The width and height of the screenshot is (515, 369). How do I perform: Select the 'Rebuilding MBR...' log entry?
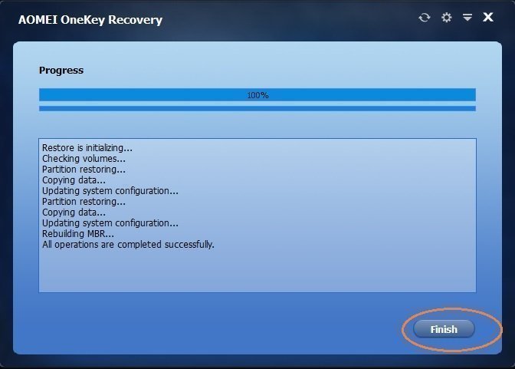tap(78, 234)
